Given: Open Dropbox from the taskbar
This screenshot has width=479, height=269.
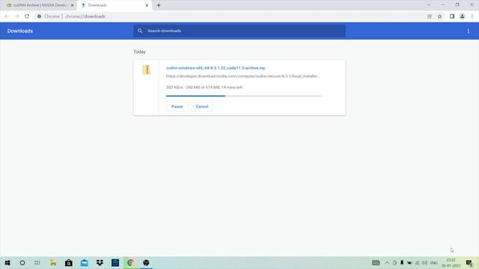Looking at the screenshot, I should click(x=100, y=262).
